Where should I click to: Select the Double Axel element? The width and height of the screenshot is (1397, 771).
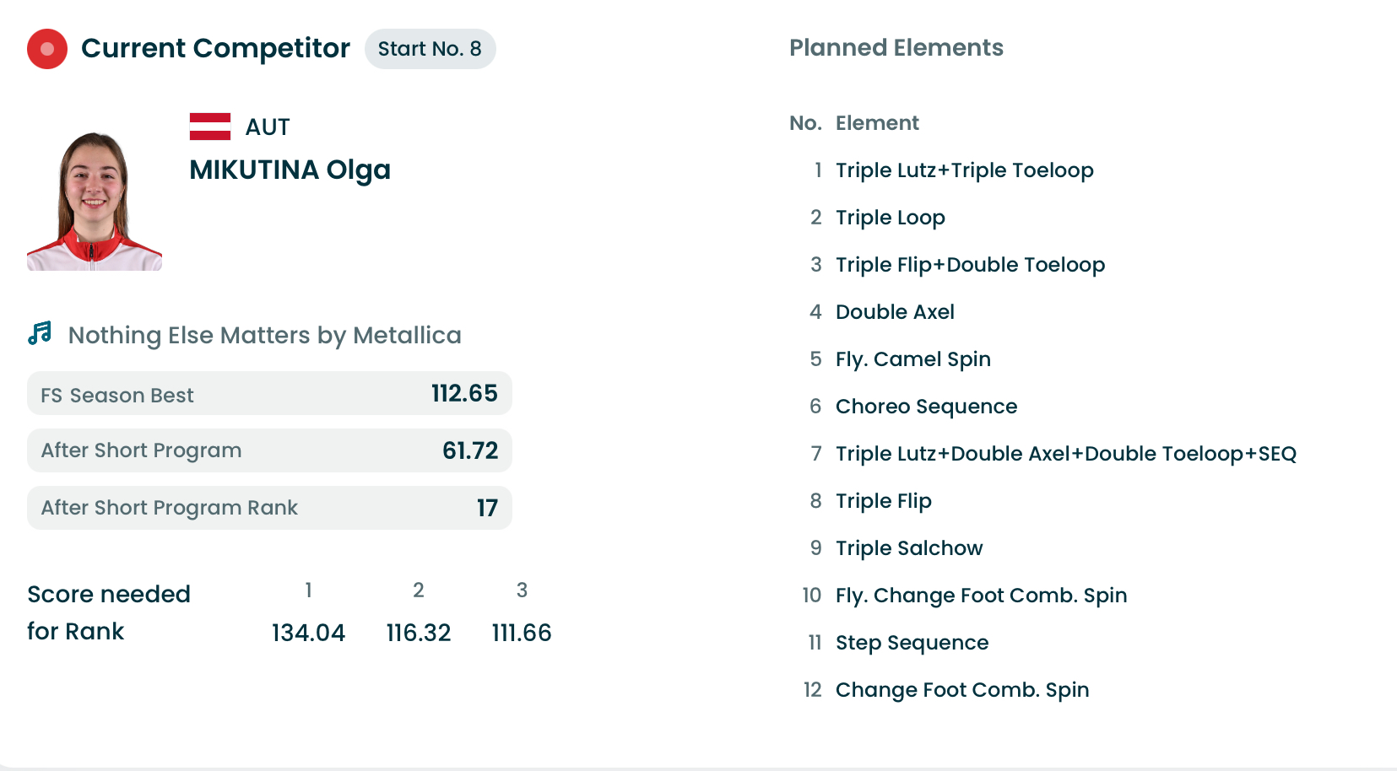[x=895, y=312]
